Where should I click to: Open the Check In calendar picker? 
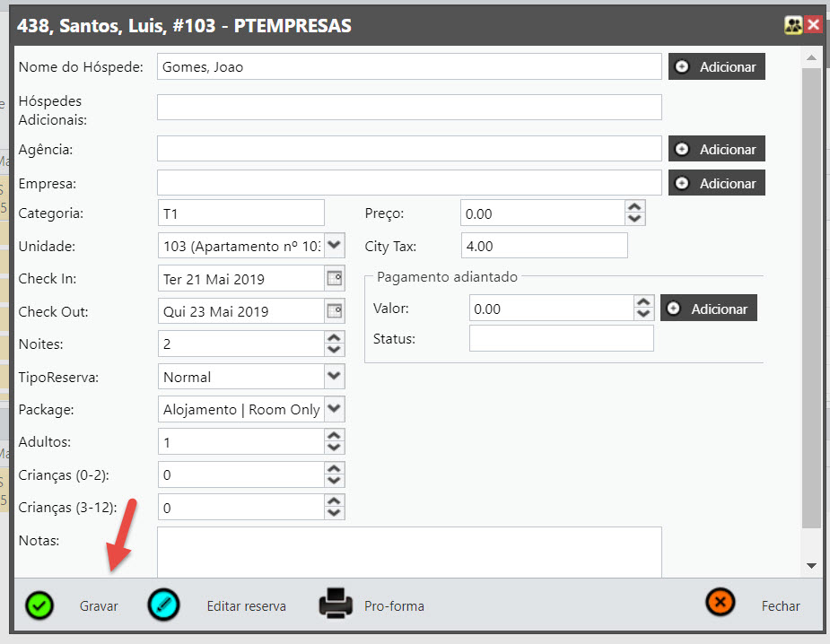pos(335,279)
